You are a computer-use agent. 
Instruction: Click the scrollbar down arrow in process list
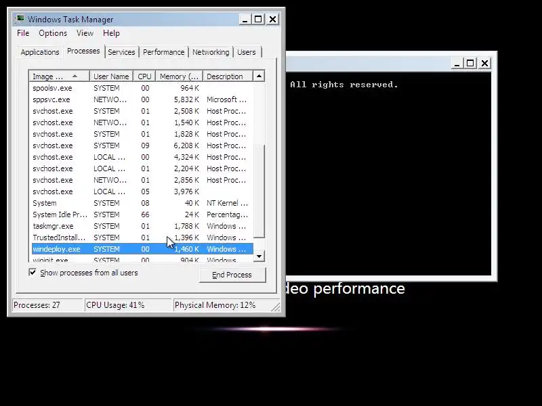[259, 256]
